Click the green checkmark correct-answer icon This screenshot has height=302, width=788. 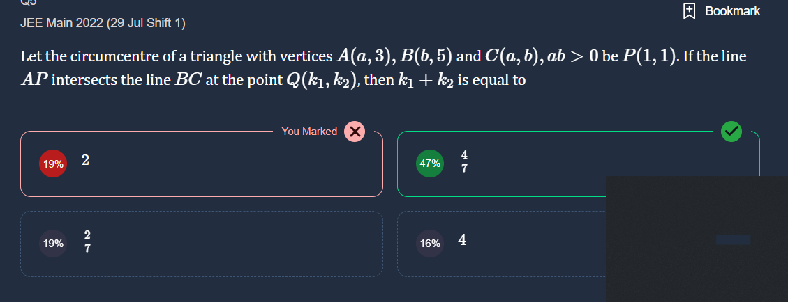731,132
